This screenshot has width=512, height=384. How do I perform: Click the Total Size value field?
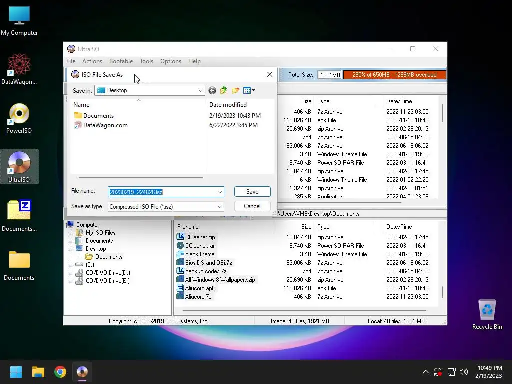pos(329,75)
